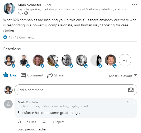View the 5 Likes on the comment
This screenshot has height=133, width=141.
click(x=31, y=122)
